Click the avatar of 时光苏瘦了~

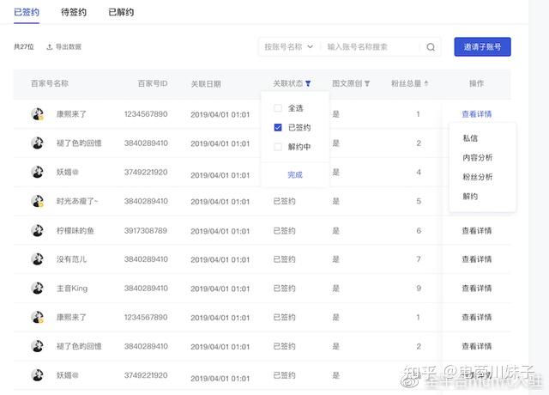tap(37, 201)
